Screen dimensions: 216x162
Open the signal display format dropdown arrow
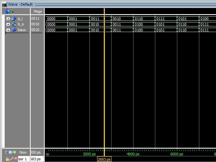13,12
